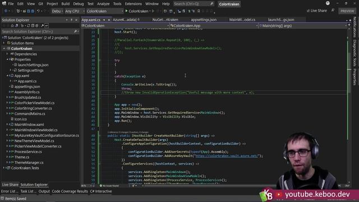The height and width of the screenshot is (202, 359).
Task: Close the Solution Explorer panel
Action: pyautogui.click(x=76, y=20)
